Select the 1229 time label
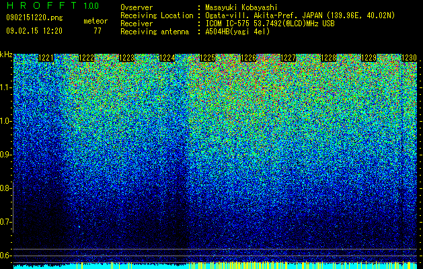This screenshot has height=269, width=423. point(369,58)
